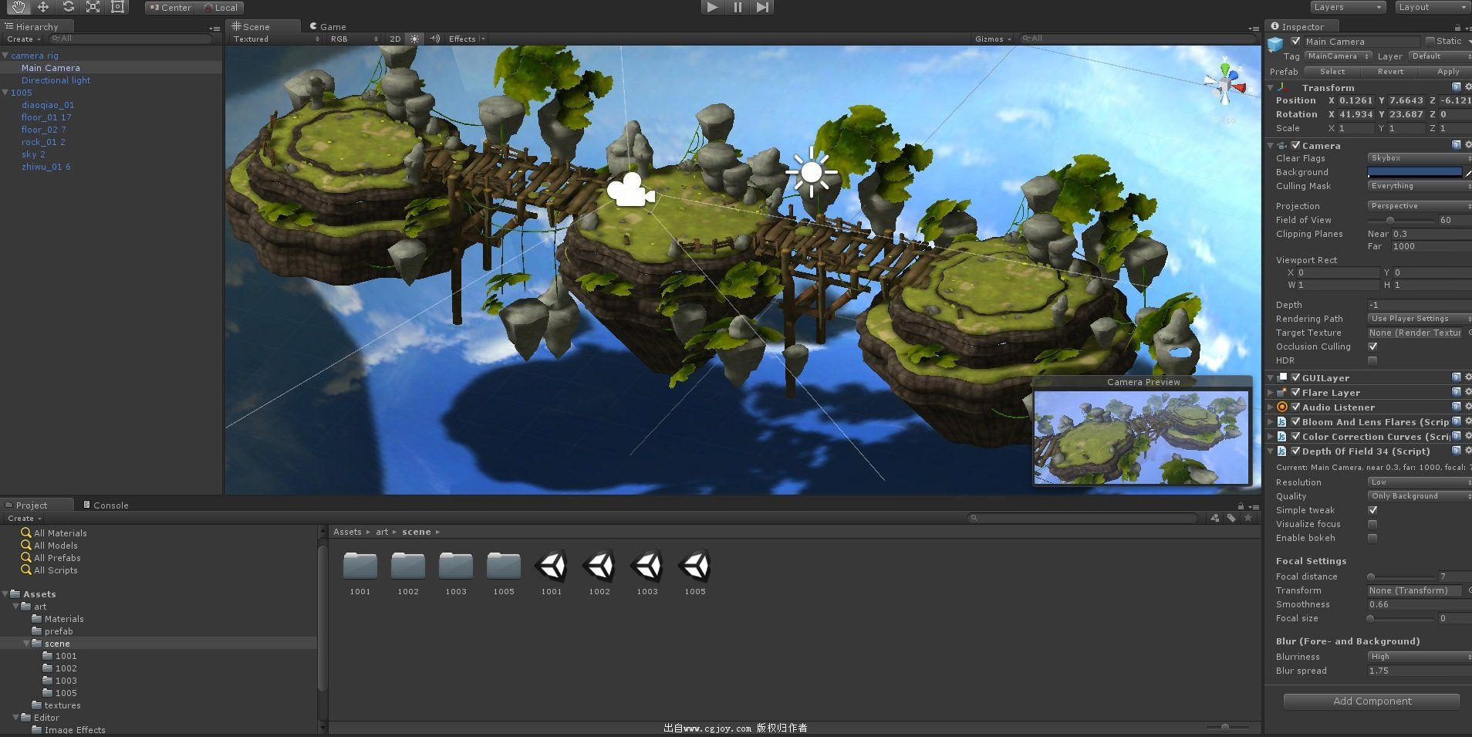
Task: Disable Flare Layer component checkbox
Action: click(1295, 392)
